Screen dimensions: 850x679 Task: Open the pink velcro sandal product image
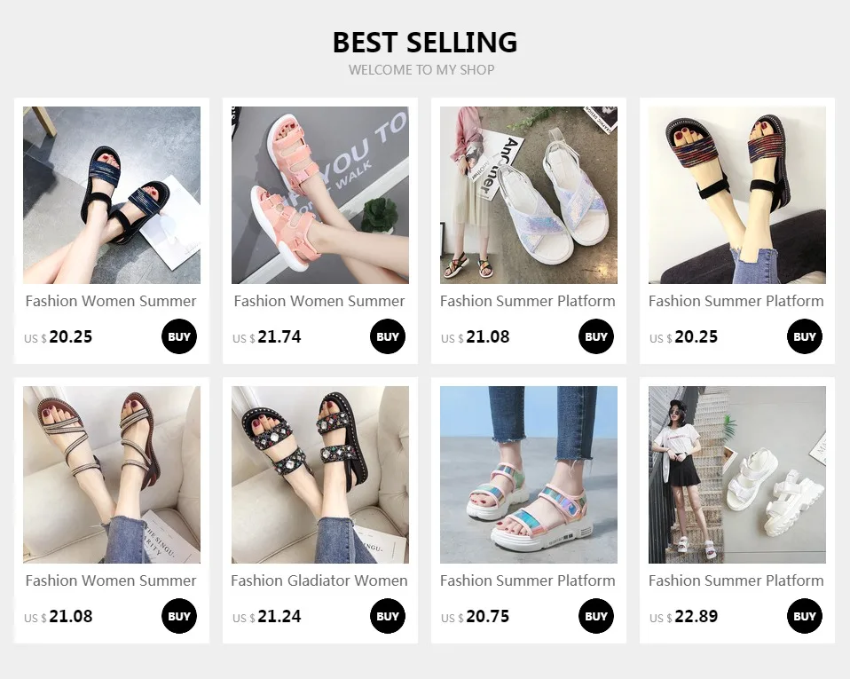[x=319, y=194]
